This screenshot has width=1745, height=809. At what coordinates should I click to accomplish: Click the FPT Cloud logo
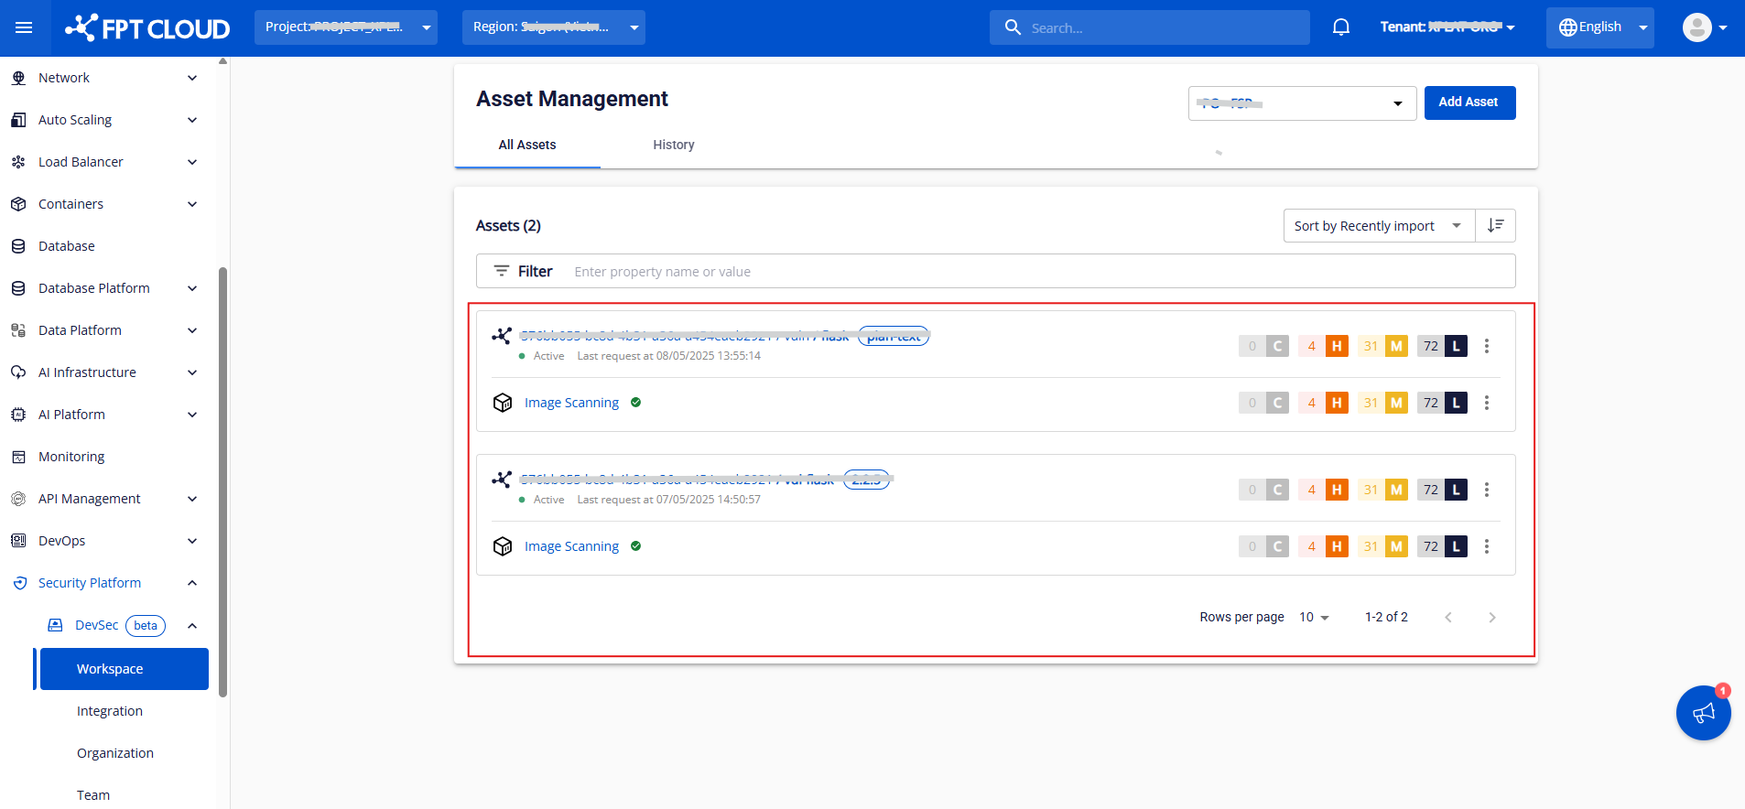pyautogui.click(x=147, y=28)
